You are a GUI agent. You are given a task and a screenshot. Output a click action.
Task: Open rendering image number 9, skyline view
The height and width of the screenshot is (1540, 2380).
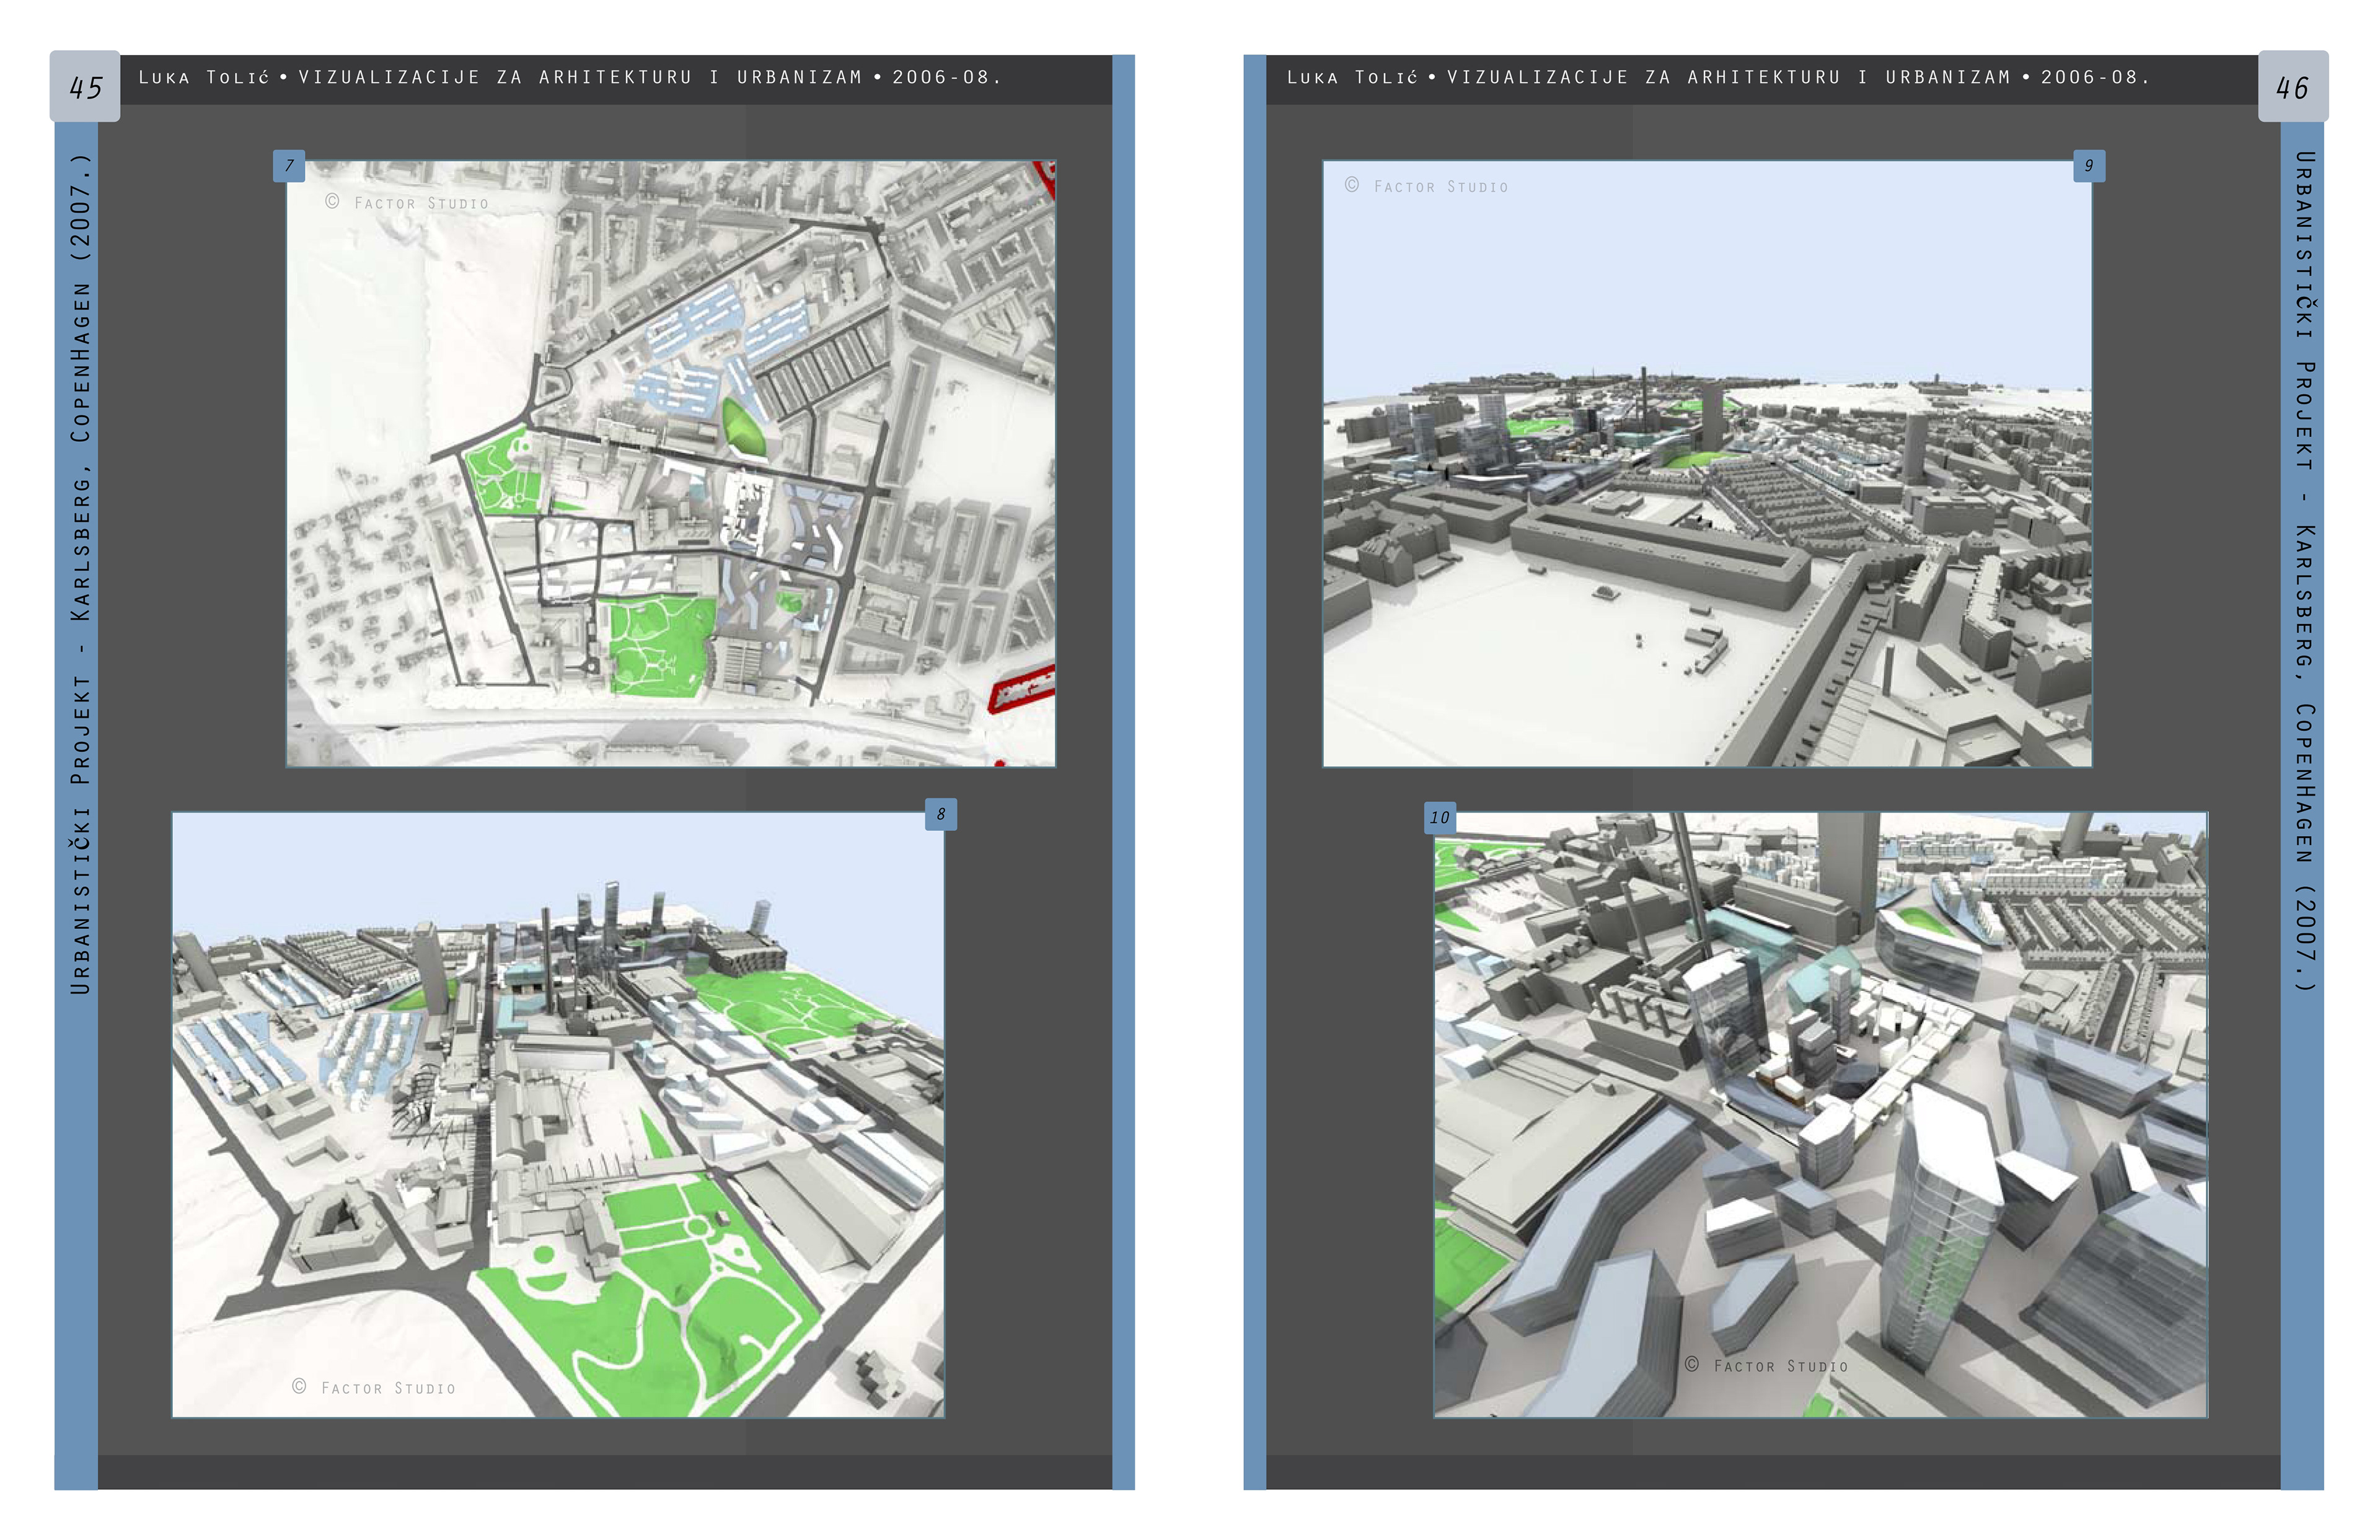1707,464
